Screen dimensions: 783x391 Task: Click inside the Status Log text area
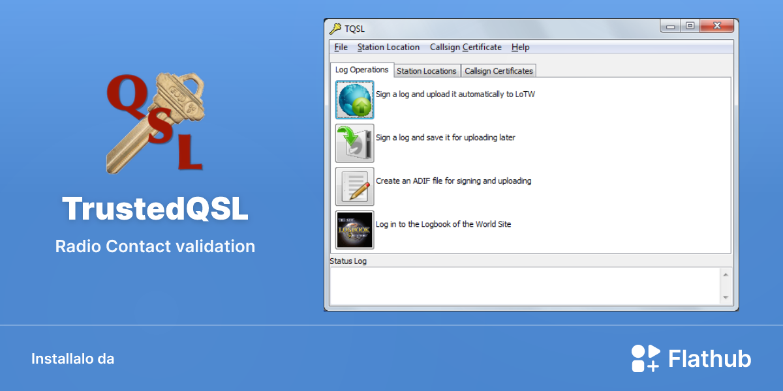pos(524,285)
